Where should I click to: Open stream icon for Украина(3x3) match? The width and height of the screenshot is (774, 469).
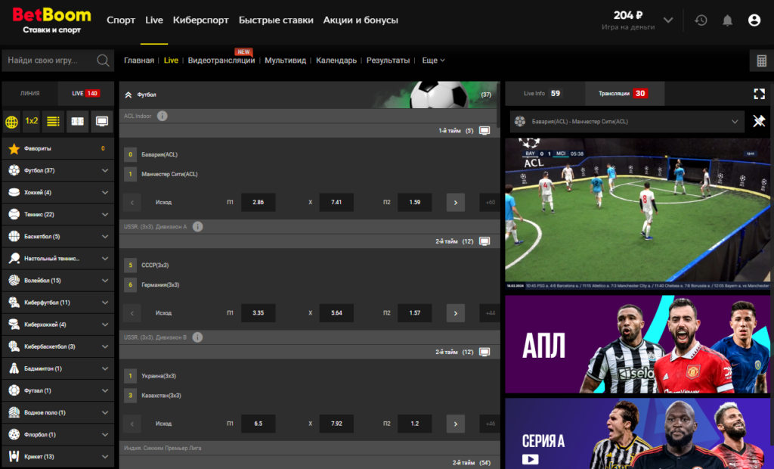point(485,352)
